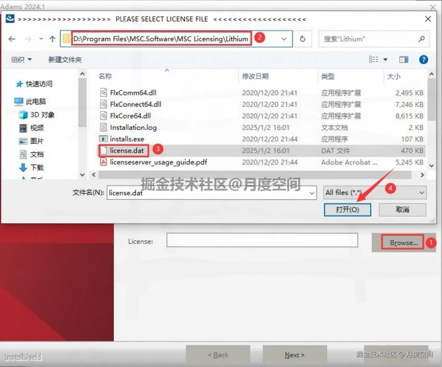Expand the address bar history dropdown
The width and height of the screenshot is (442, 367).
(284, 39)
